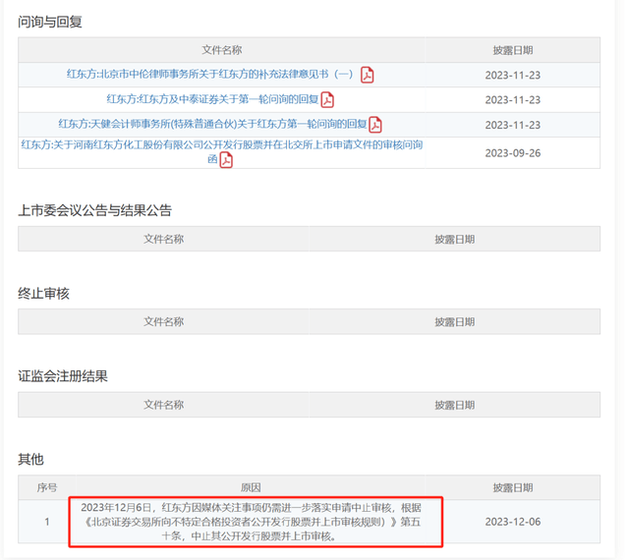Select date 2023-11-23 in 中泰证券 row
This screenshot has height=560, width=629.
[513, 100]
